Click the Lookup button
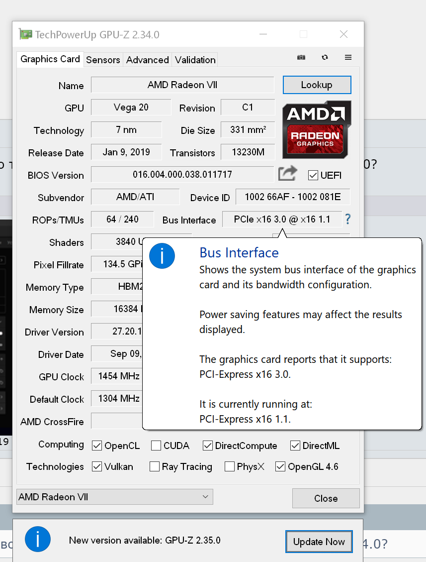 [x=317, y=85]
